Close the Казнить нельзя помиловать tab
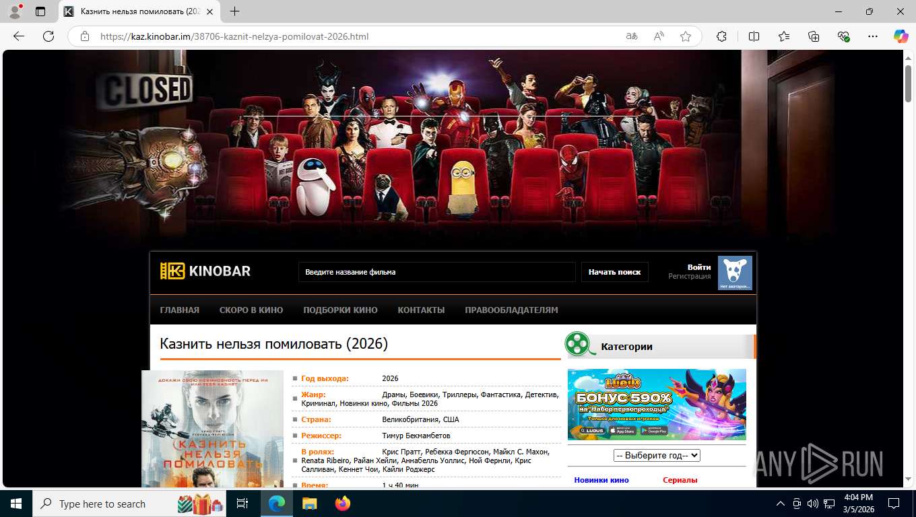Viewport: 916px width, 517px height. coord(211,11)
